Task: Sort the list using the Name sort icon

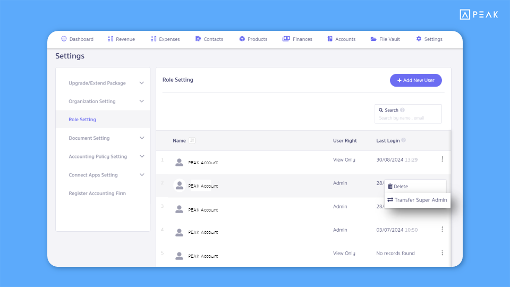Action: coord(192,140)
